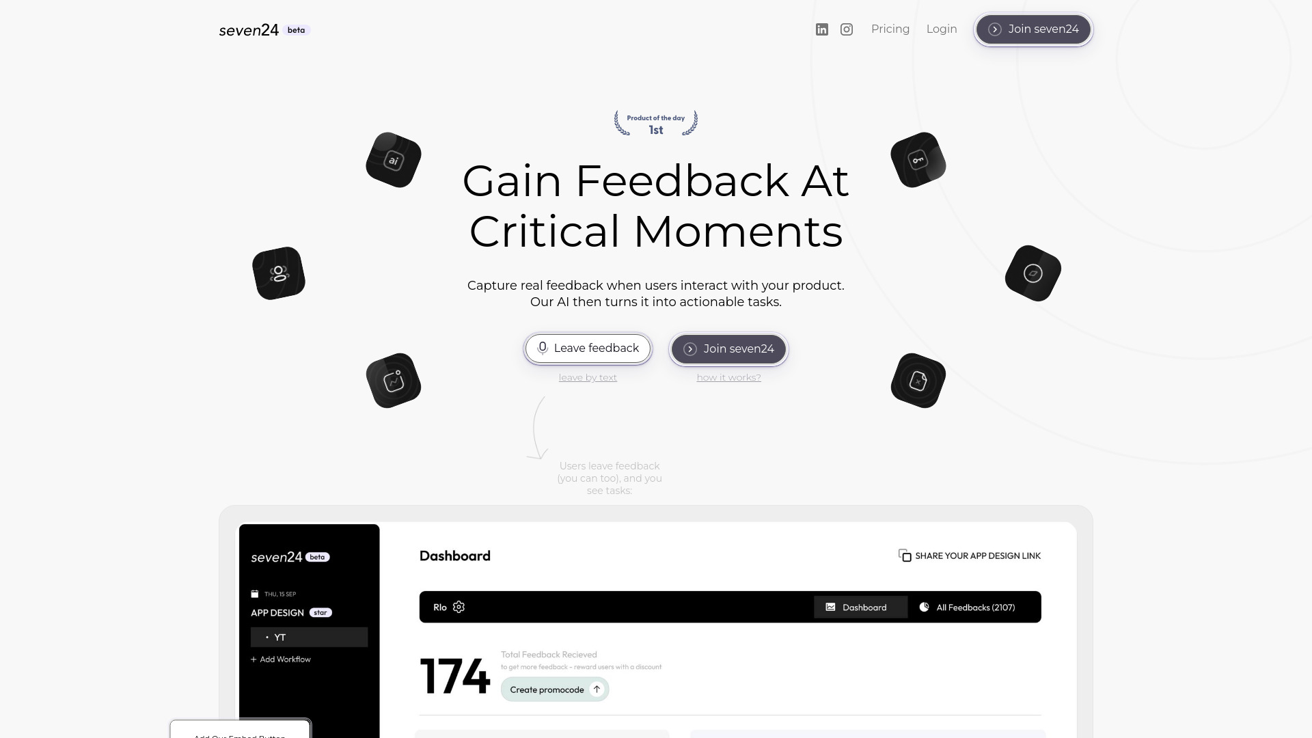Image resolution: width=1312 pixels, height=738 pixels.
Task: Click the user/contacts icon left side
Action: (278, 273)
